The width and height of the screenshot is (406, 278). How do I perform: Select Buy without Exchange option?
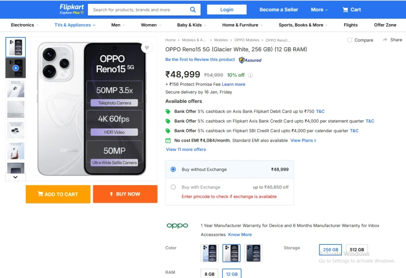pyautogui.click(x=173, y=169)
